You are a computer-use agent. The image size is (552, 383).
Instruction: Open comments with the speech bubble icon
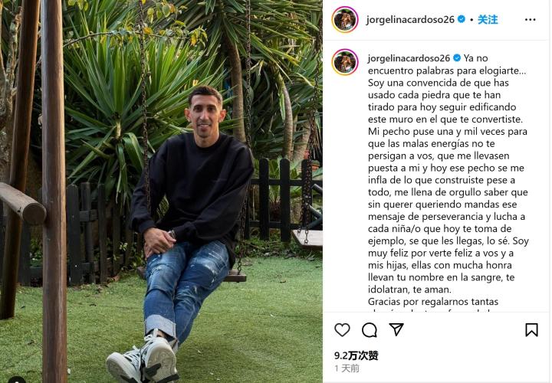point(370,330)
